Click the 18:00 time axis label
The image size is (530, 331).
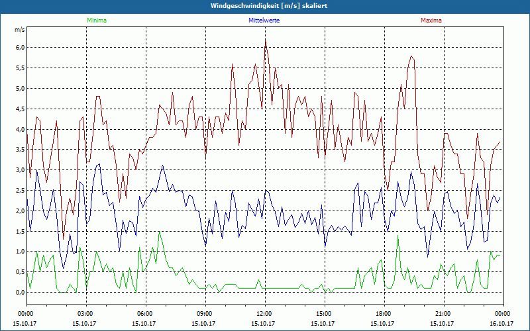(383, 314)
